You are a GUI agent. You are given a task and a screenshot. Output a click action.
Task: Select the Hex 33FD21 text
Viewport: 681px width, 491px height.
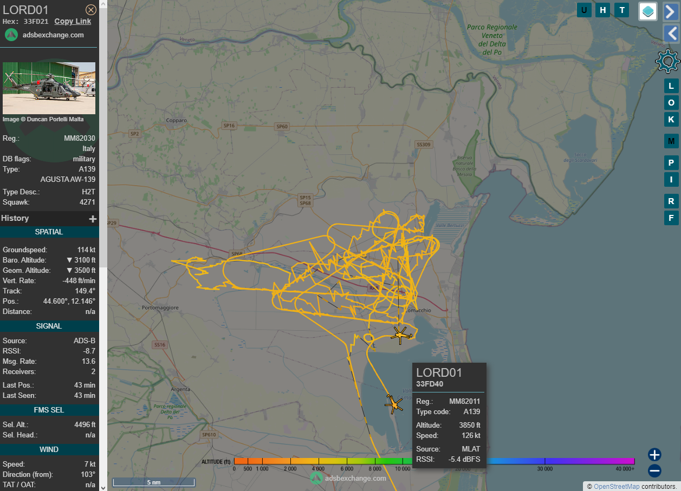(x=25, y=22)
